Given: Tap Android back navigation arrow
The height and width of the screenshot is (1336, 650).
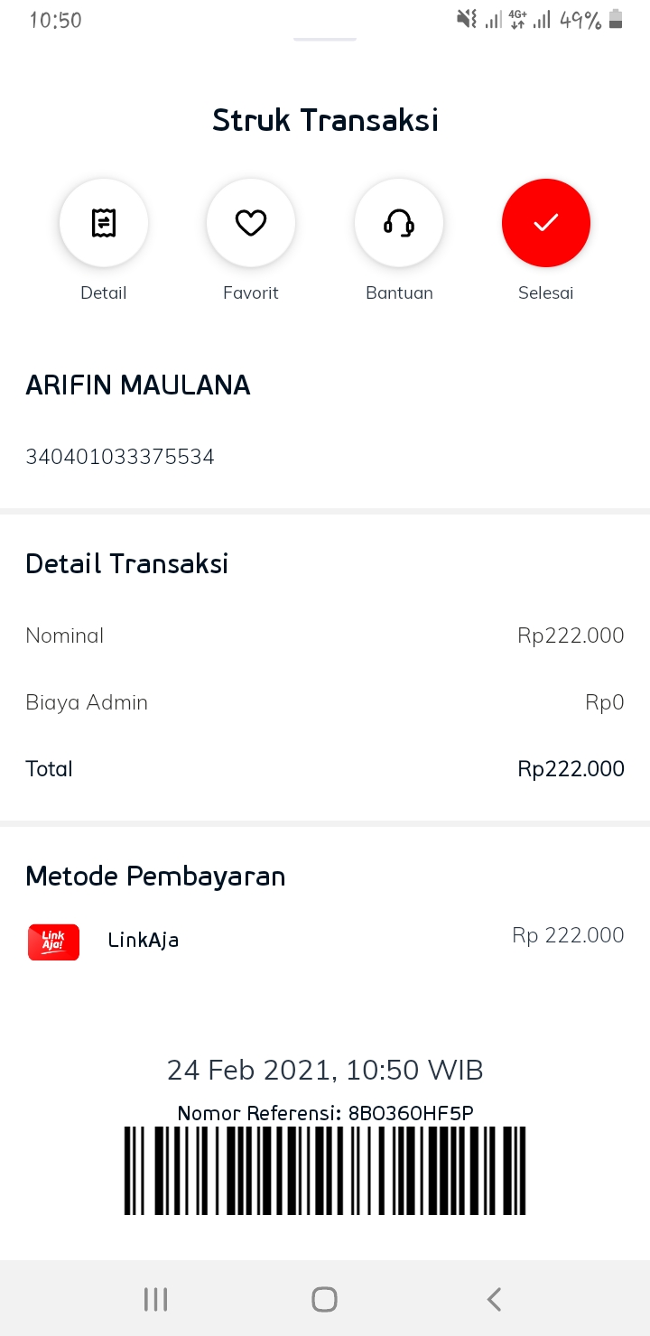Looking at the screenshot, I should point(493,1299).
